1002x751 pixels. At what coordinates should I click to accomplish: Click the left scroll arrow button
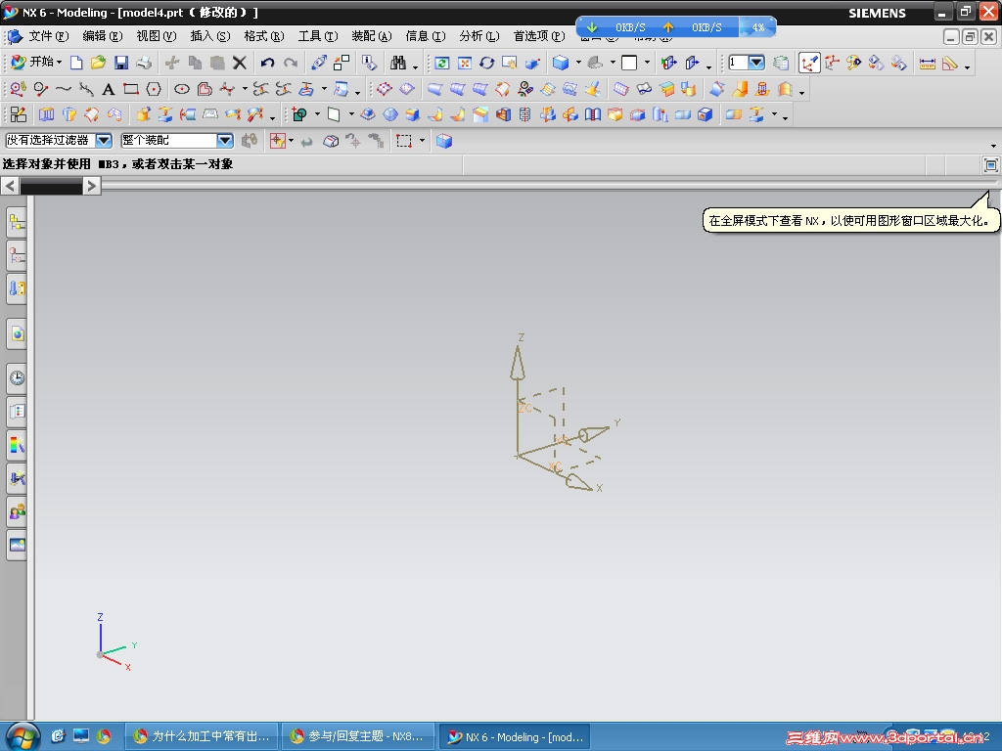click(x=10, y=186)
